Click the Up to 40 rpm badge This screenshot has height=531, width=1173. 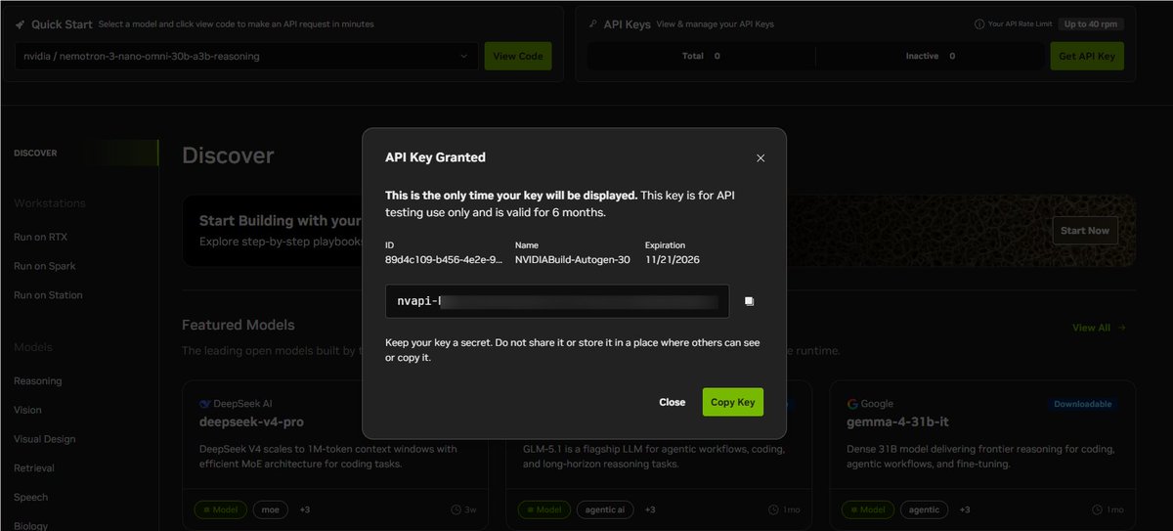(x=1091, y=23)
